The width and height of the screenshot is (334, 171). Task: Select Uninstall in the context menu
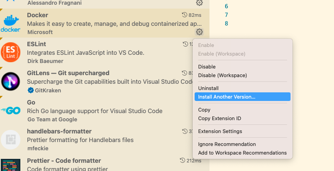click(242, 88)
